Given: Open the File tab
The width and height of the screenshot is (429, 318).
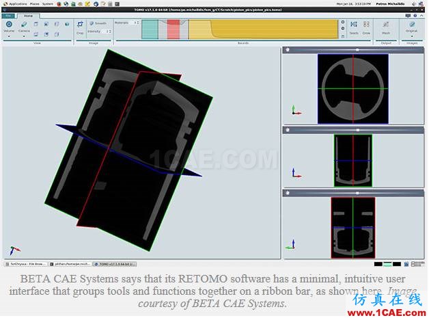Looking at the screenshot, I should [8, 16].
